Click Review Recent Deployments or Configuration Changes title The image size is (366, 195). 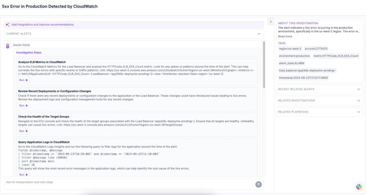pyautogui.click(x=54, y=91)
